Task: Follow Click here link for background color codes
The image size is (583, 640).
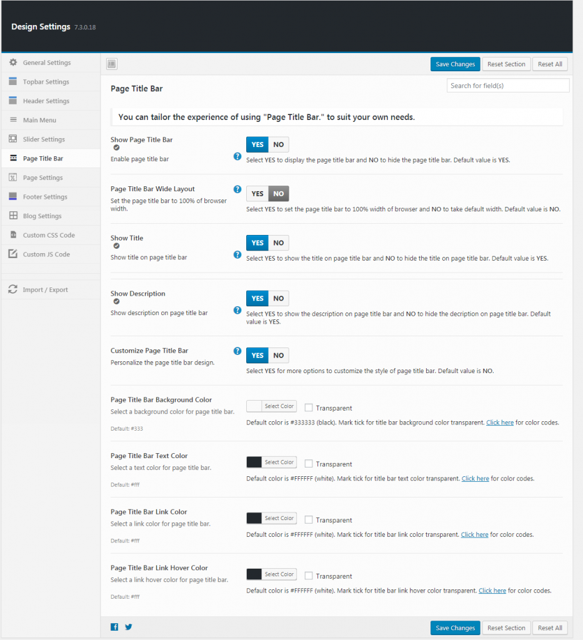Action: click(x=500, y=422)
